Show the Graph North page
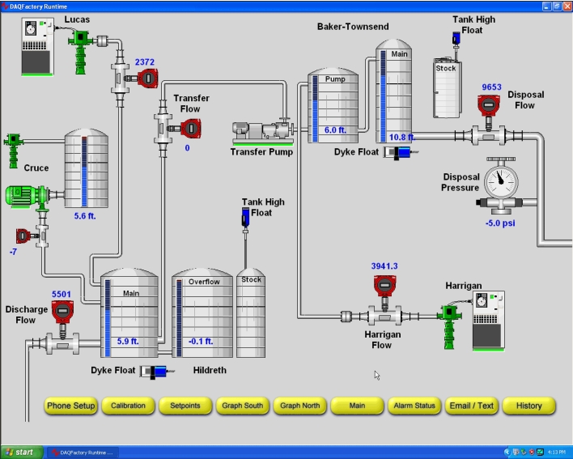The height and width of the screenshot is (459, 573). coord(299,406)
